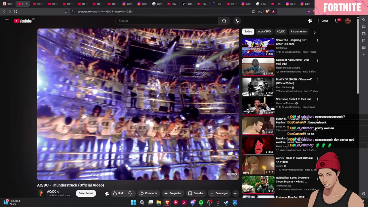Click the Compartir share button
The width and height of the screenshot is (368, 207).
[x=148, y=193]
